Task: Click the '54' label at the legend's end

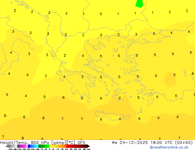Action: pos(89,149)
